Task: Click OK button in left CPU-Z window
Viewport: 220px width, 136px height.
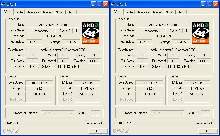Action: [x=98, y=131]
